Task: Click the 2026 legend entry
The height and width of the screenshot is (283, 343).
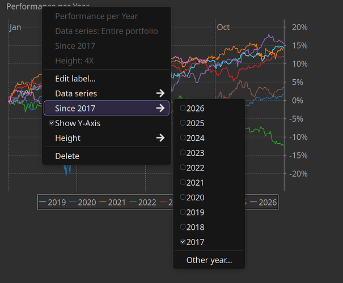Action: 264,202
